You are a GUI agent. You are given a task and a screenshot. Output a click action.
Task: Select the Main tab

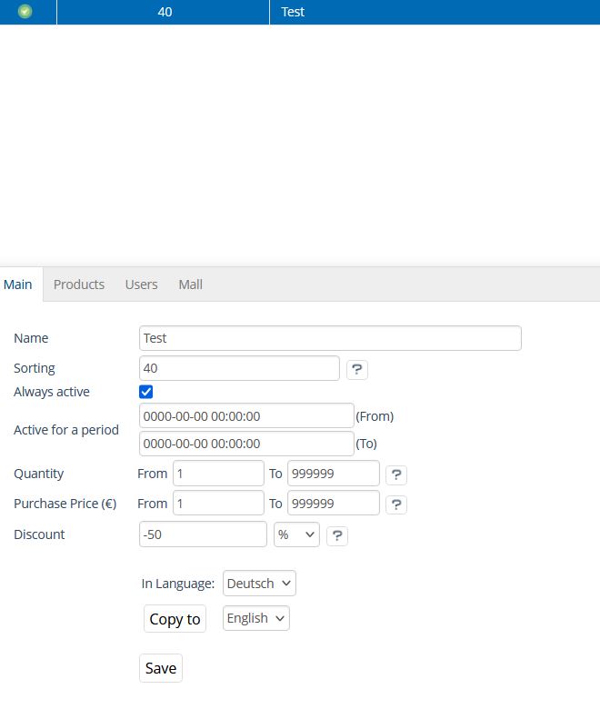pyautogui.click(x=18, y=285)
